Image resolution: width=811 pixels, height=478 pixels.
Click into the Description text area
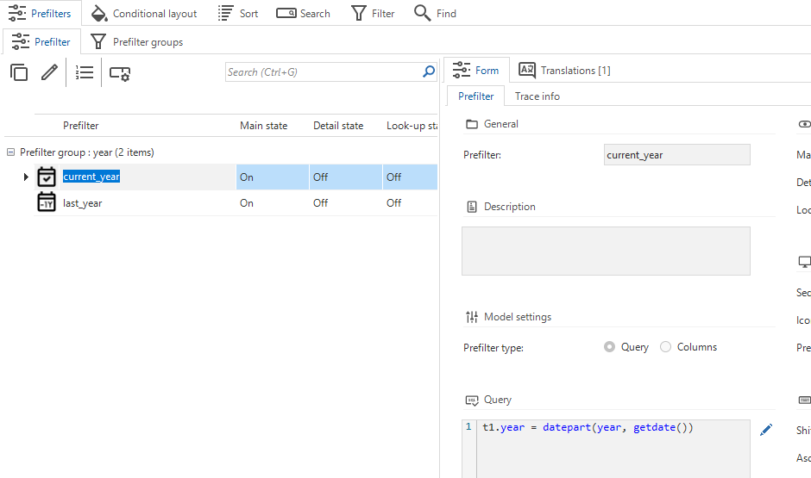click(606, 251)
